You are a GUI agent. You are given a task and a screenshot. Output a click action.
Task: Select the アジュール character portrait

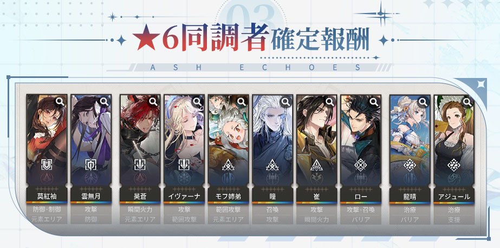click(x=454, y=140)
